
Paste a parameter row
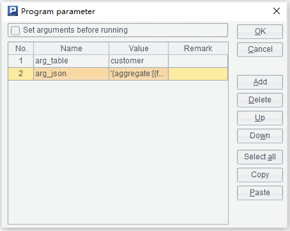point(260,193)
